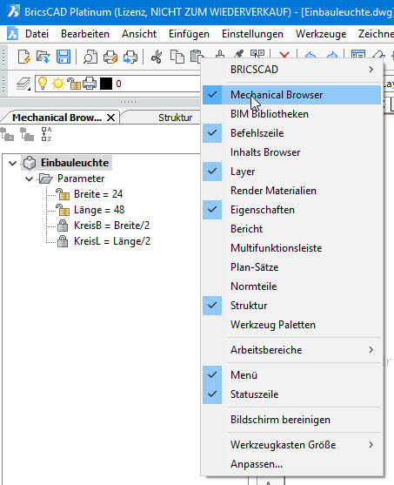Click BricsCAD application logo in title bar
The image size is (394, 485).
(13, 11)
